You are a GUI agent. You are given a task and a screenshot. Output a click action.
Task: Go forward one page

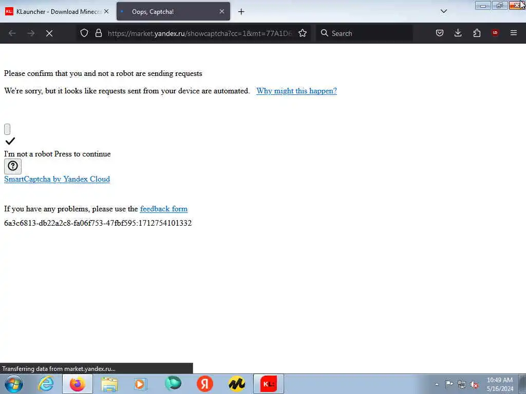click(31, 33)
